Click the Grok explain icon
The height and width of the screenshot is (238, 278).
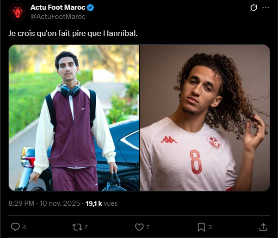click(x=253, y=8)
